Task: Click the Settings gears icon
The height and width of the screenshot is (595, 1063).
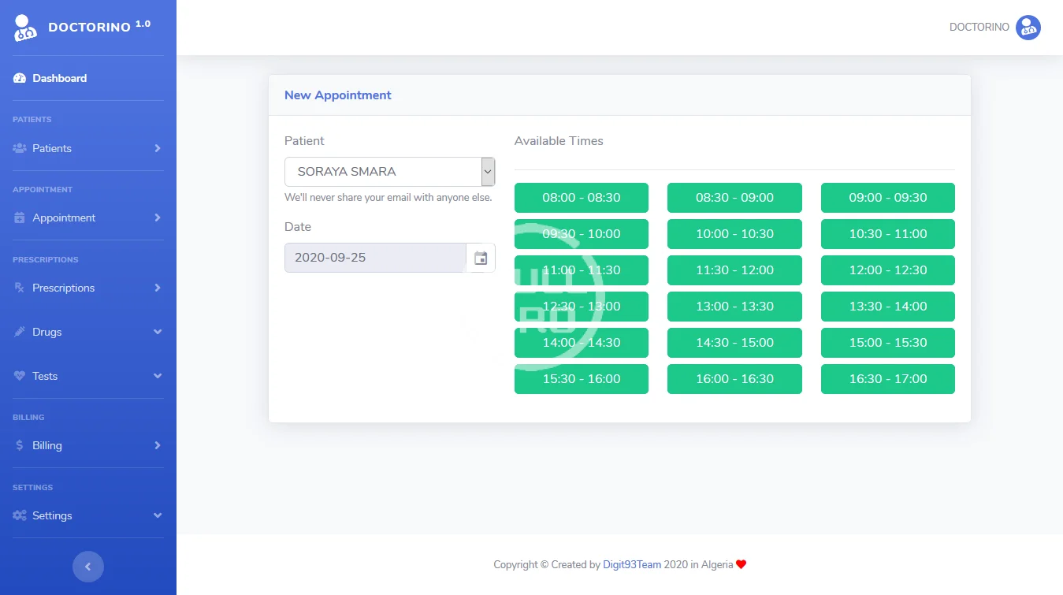Action: click(20, 515)
